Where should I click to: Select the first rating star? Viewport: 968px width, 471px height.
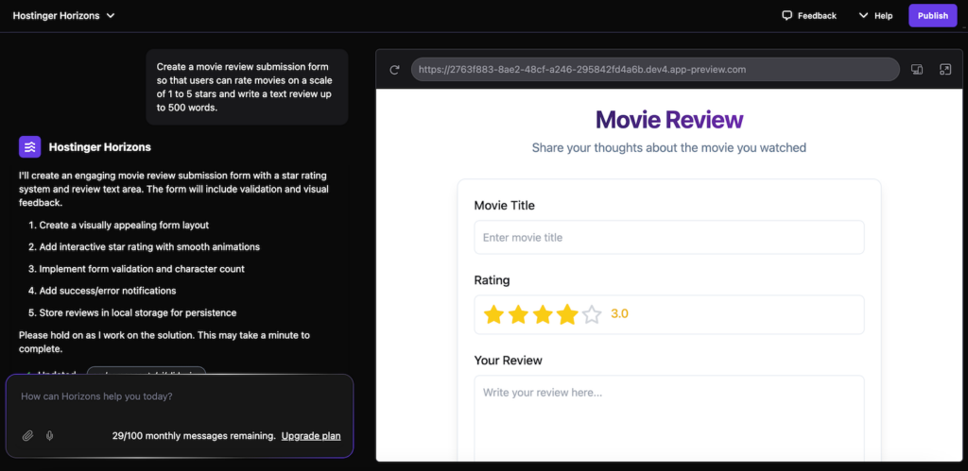point(493,314)
